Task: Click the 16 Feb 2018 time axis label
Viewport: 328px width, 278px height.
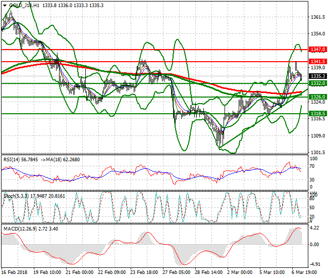Action: tap(15, 272)
